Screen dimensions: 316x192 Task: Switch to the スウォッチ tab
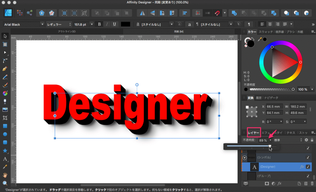[x=265, y=32]
